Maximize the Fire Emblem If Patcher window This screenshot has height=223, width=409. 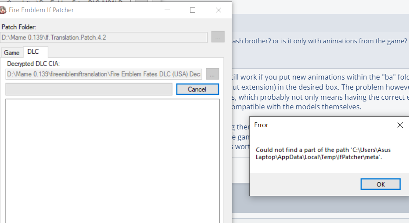pyautogui.click(x=193, y=10)
